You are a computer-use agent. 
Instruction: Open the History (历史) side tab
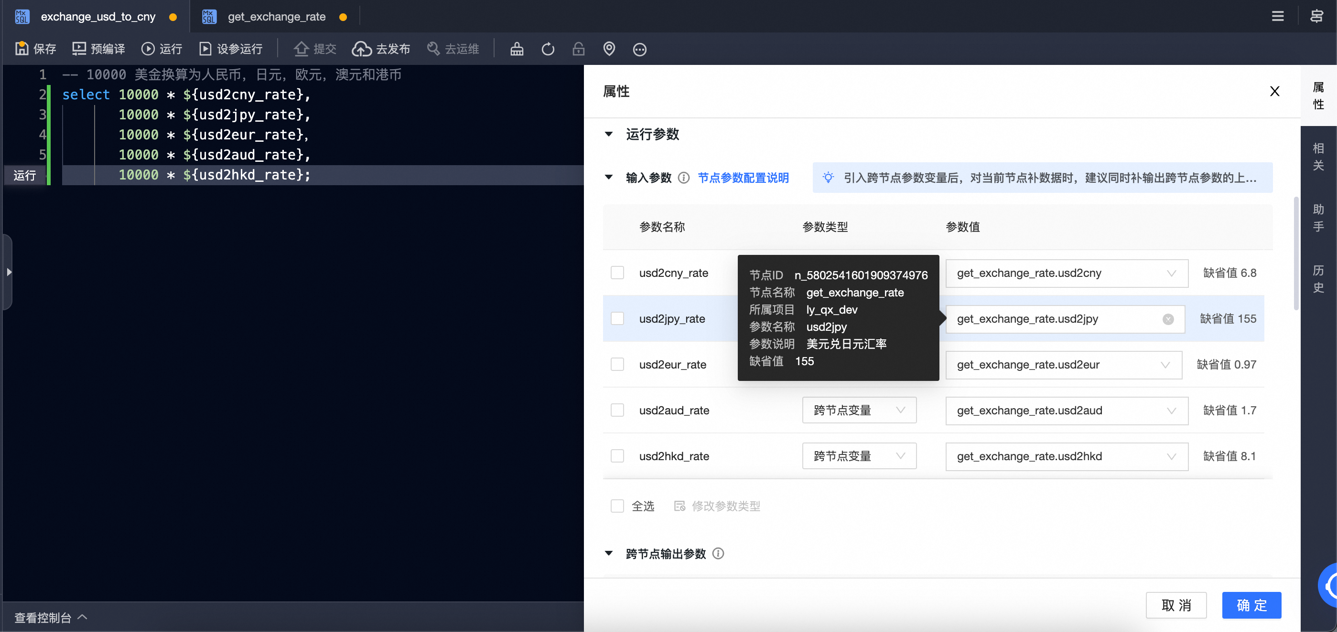point(1318,278)
